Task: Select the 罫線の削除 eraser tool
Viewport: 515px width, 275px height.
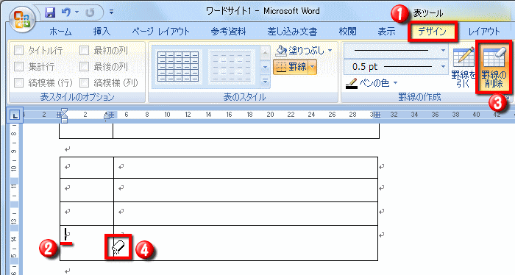Action: coord(494,67)
